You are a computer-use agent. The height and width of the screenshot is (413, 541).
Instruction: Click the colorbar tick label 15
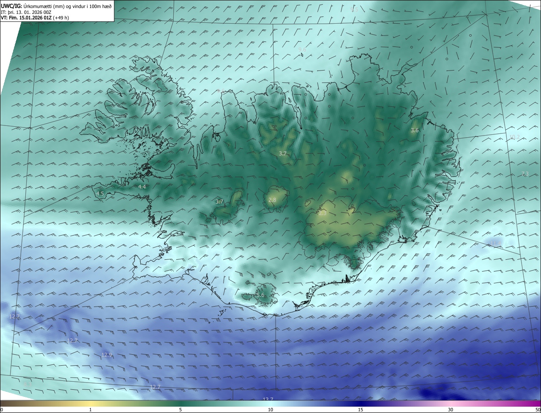pyautogui.click(x=361, y=410)
